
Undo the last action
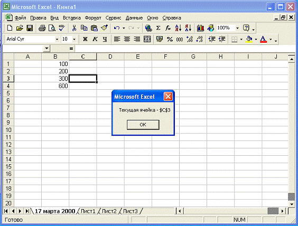(x=117, y=28)
